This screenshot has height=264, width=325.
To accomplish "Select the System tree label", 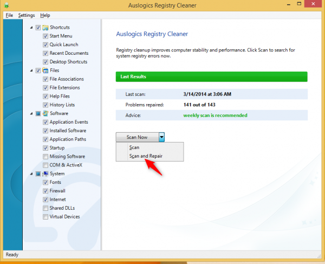I will point(57,173).
